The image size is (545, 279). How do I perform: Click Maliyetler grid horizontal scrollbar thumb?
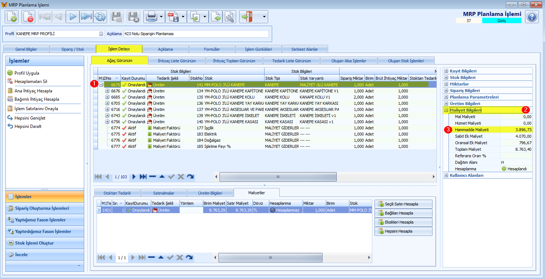270,258
